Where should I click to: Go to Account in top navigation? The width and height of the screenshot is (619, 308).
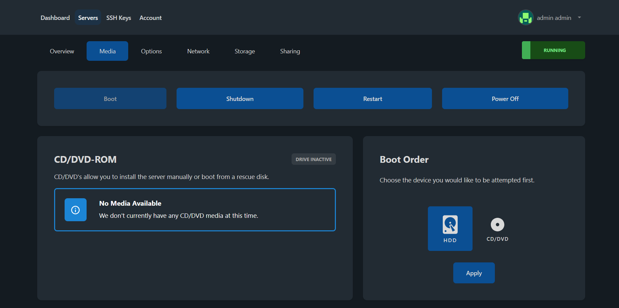[x=151, y=18]
